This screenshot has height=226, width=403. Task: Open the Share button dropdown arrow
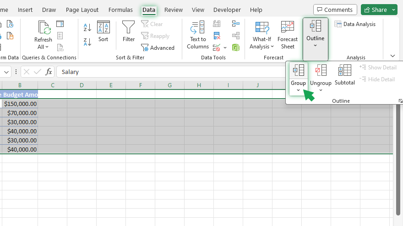coord(393,10)
